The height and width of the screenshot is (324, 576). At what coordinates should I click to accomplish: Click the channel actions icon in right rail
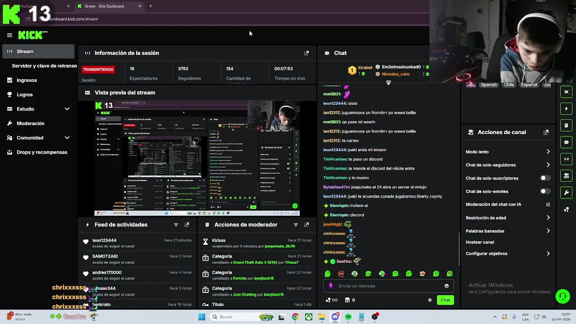pos(567,175)
